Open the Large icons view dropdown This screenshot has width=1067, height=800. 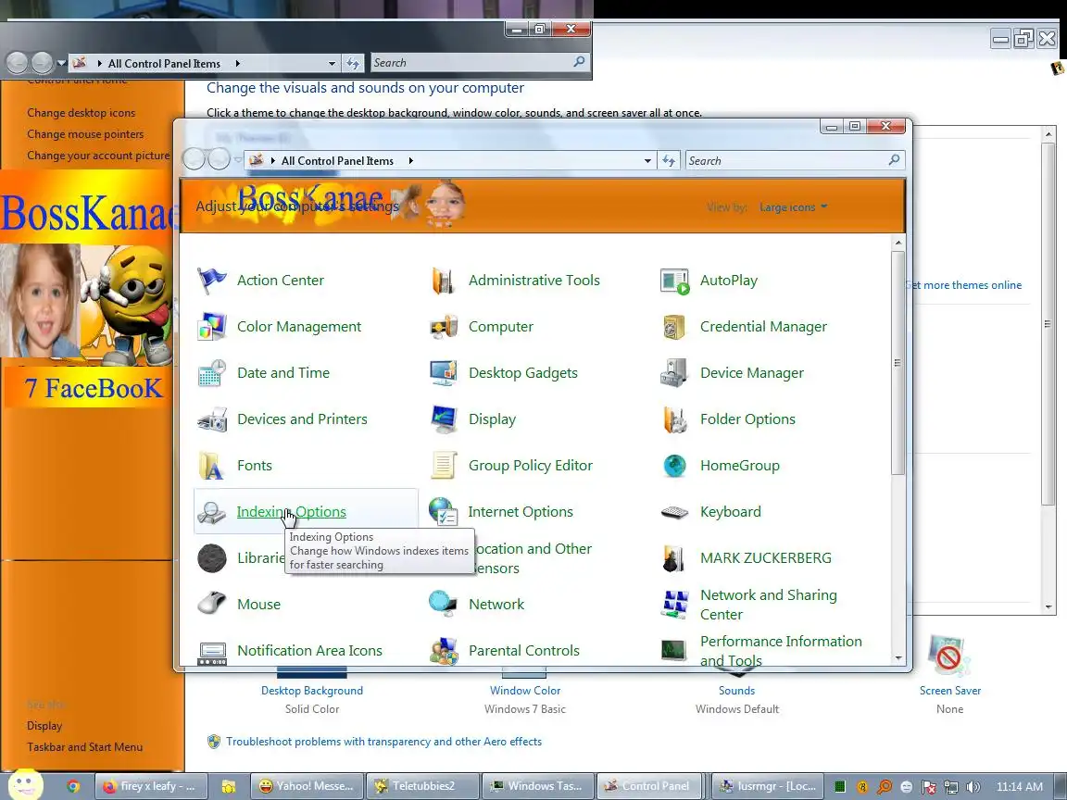794,206
